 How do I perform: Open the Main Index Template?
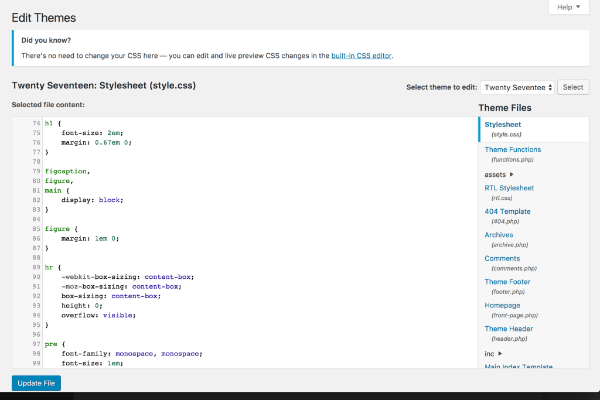pos(519,367)
